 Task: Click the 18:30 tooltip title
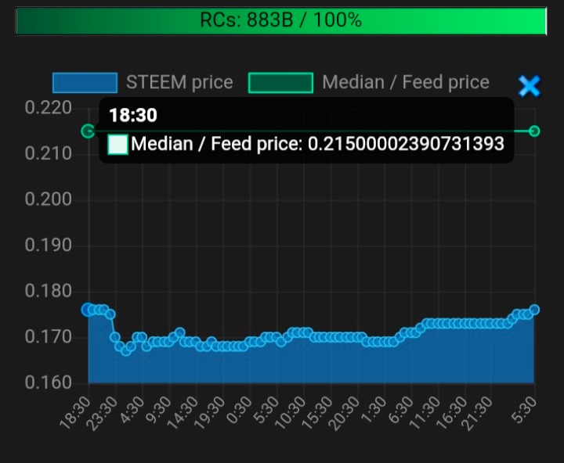point(133,115)
